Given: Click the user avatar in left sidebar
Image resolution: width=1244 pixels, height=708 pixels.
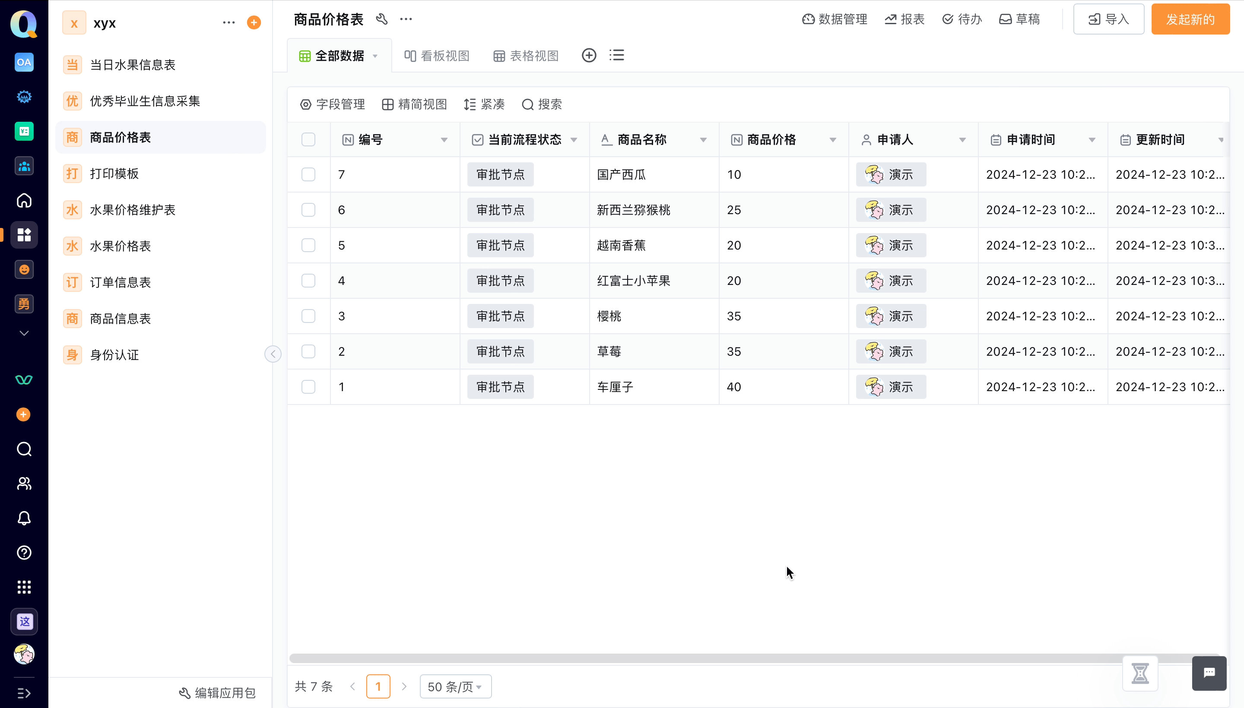Looking at the screenshot, I should [x=24, y=654].
